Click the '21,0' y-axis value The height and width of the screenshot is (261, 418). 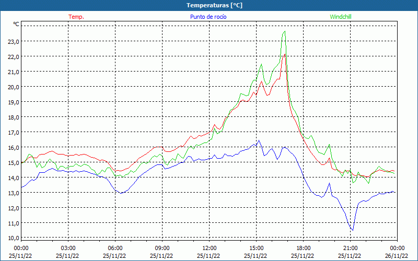[x=14, y=72]
